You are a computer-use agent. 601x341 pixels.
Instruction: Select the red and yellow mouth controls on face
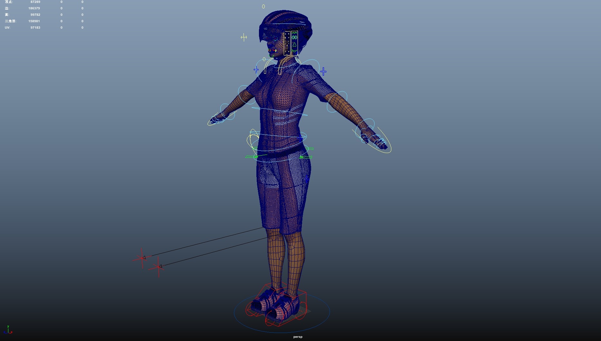tap(272, 51)
